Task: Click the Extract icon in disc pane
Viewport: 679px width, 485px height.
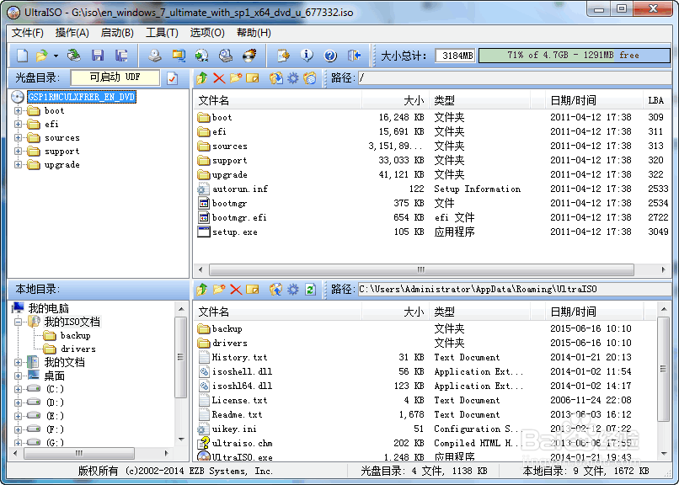Action: click(275, 78)
